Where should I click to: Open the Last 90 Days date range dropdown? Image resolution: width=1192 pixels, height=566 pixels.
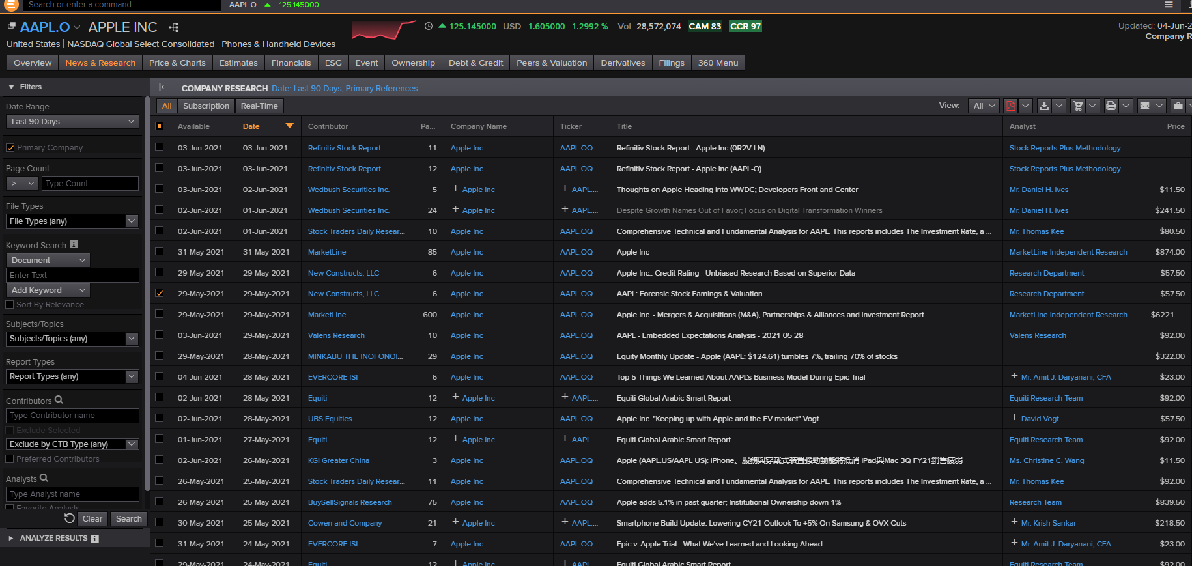coord(73,122)
